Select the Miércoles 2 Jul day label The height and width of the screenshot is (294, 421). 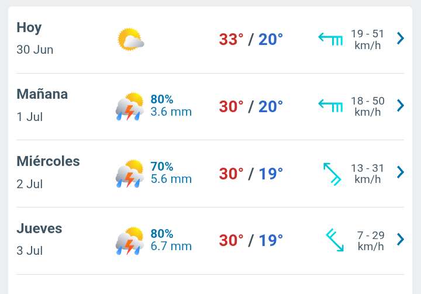(48, 172)
